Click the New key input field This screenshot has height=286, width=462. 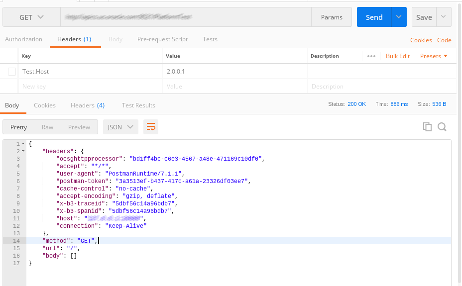(x=91, y=87)
